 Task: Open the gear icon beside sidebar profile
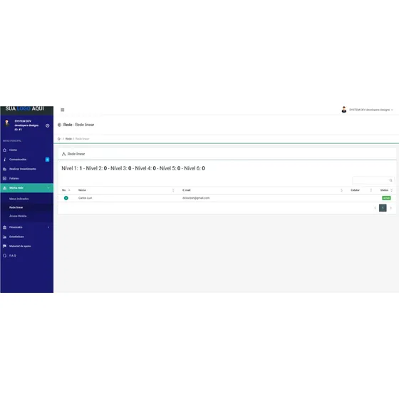click(47, 125)
